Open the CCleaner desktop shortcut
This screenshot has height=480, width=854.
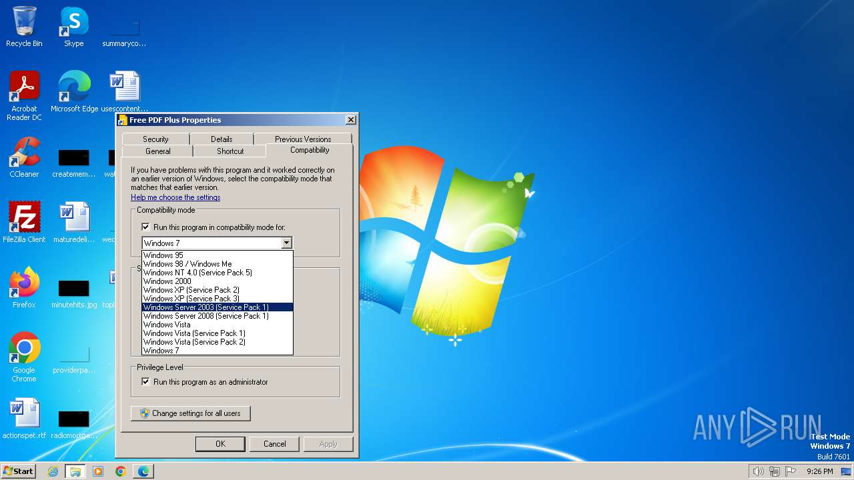tap(24, 157)
